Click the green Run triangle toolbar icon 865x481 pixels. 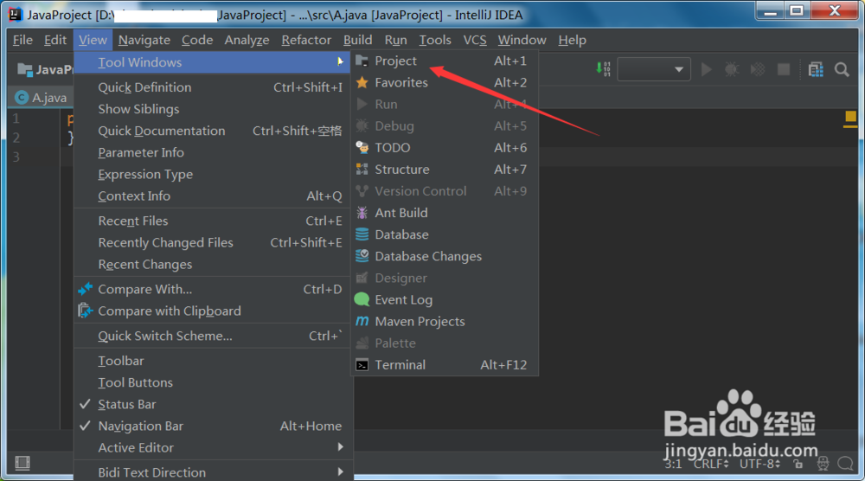[x=706, y=69]
